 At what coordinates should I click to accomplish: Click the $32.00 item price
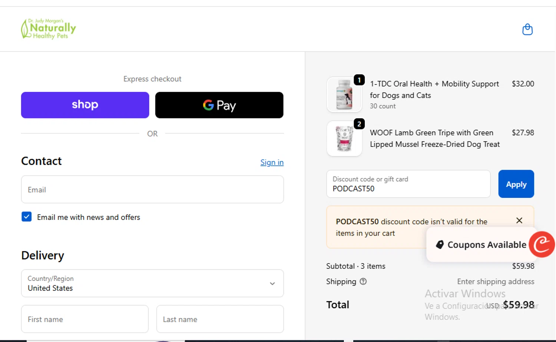tap(523, 84)
